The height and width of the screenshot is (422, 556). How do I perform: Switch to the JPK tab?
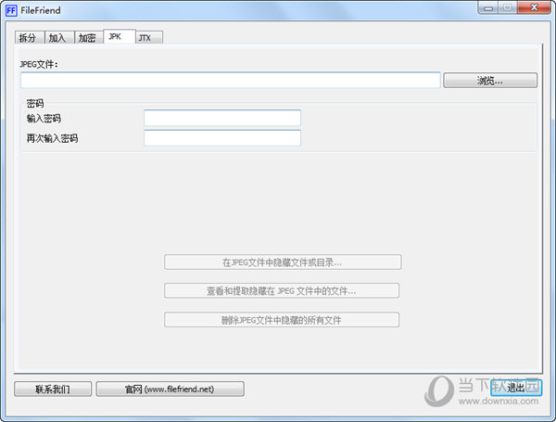(120, 36)
